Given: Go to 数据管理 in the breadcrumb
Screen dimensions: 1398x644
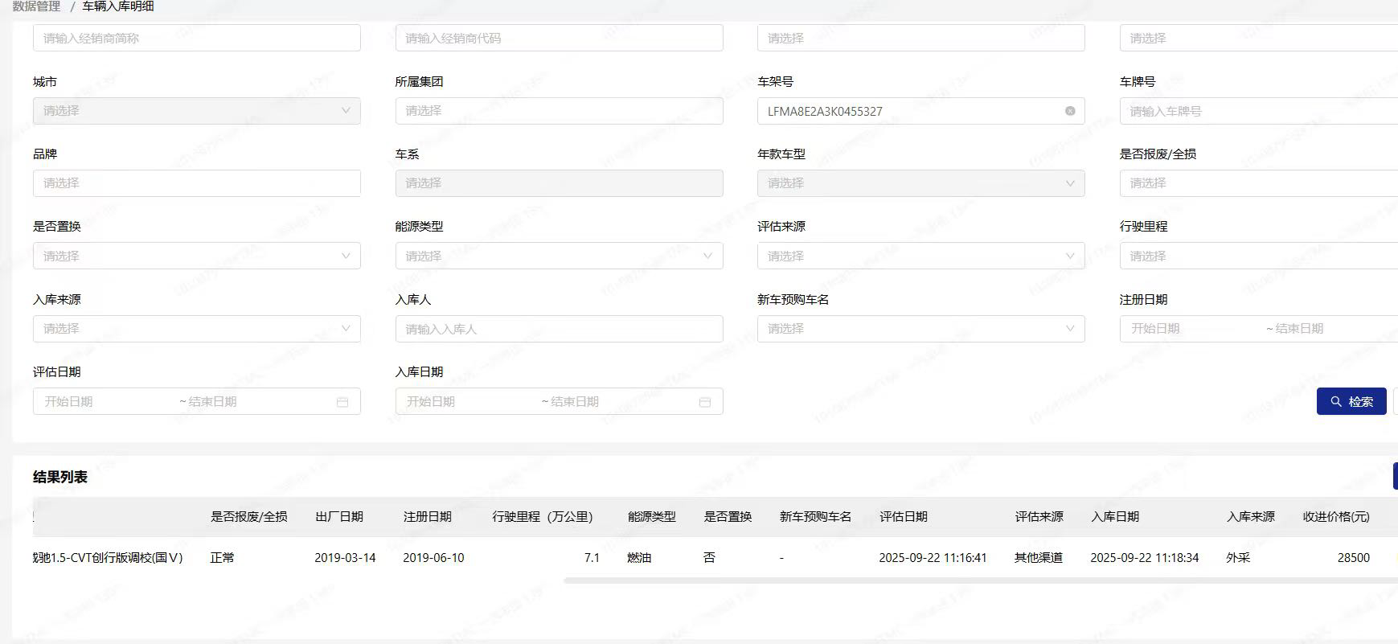Looking at the screenshot, I should [36, 6].
